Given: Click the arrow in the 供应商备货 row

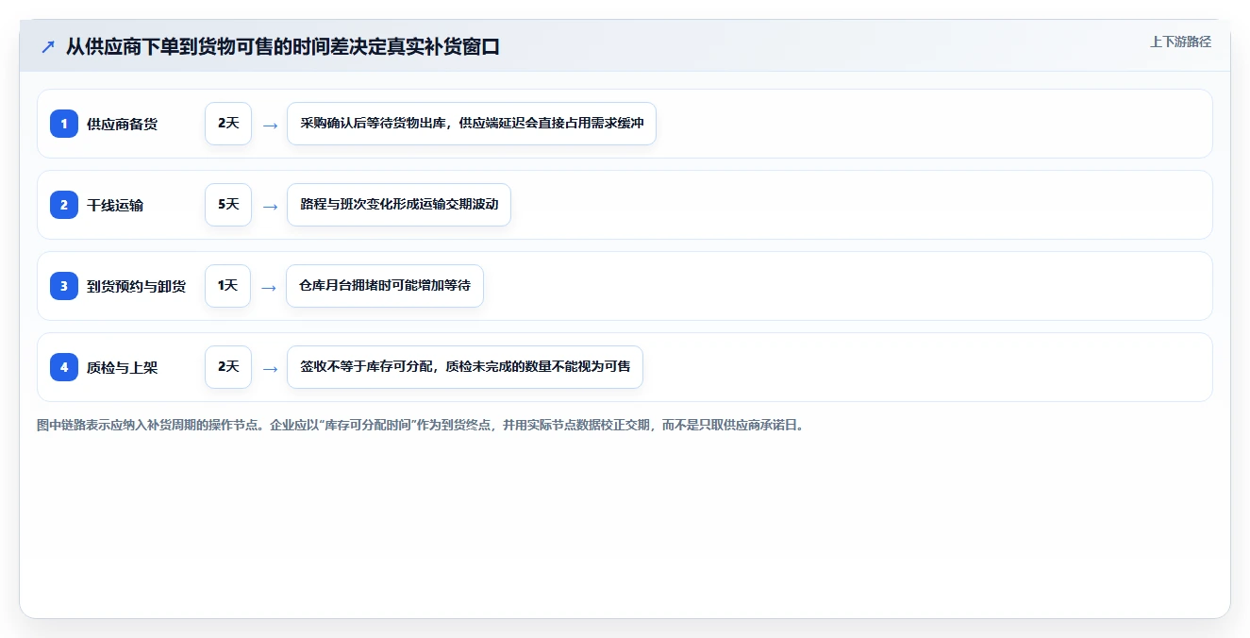Looking at the screenshot, I should point(270,125).
